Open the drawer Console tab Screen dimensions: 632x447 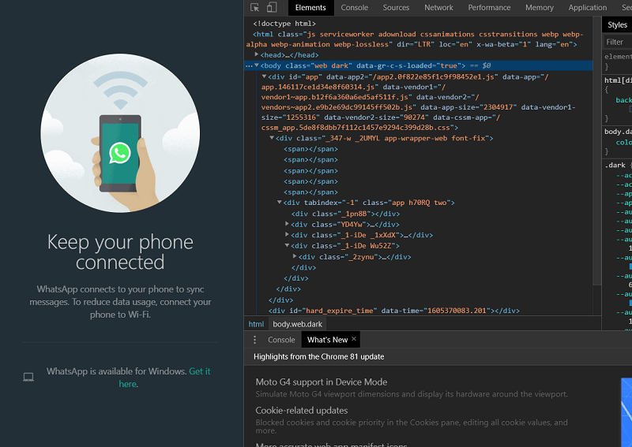(281, 340)
